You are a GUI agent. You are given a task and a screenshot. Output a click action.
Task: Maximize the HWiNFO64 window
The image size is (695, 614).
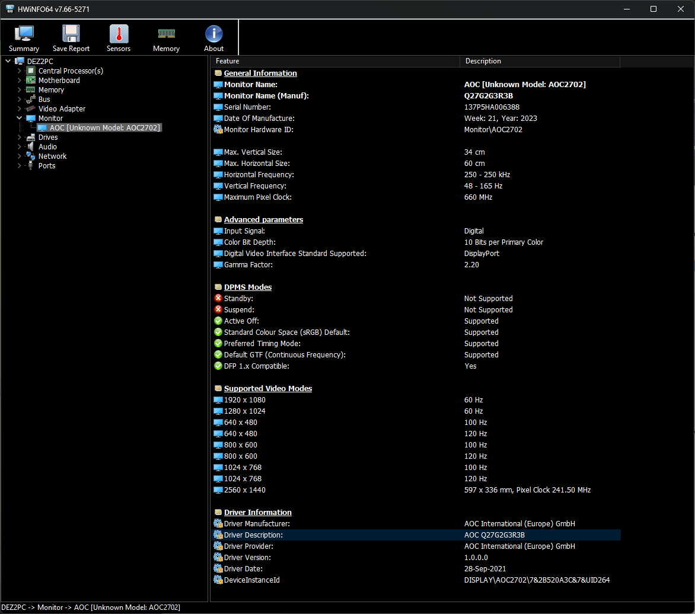point(653,9)
